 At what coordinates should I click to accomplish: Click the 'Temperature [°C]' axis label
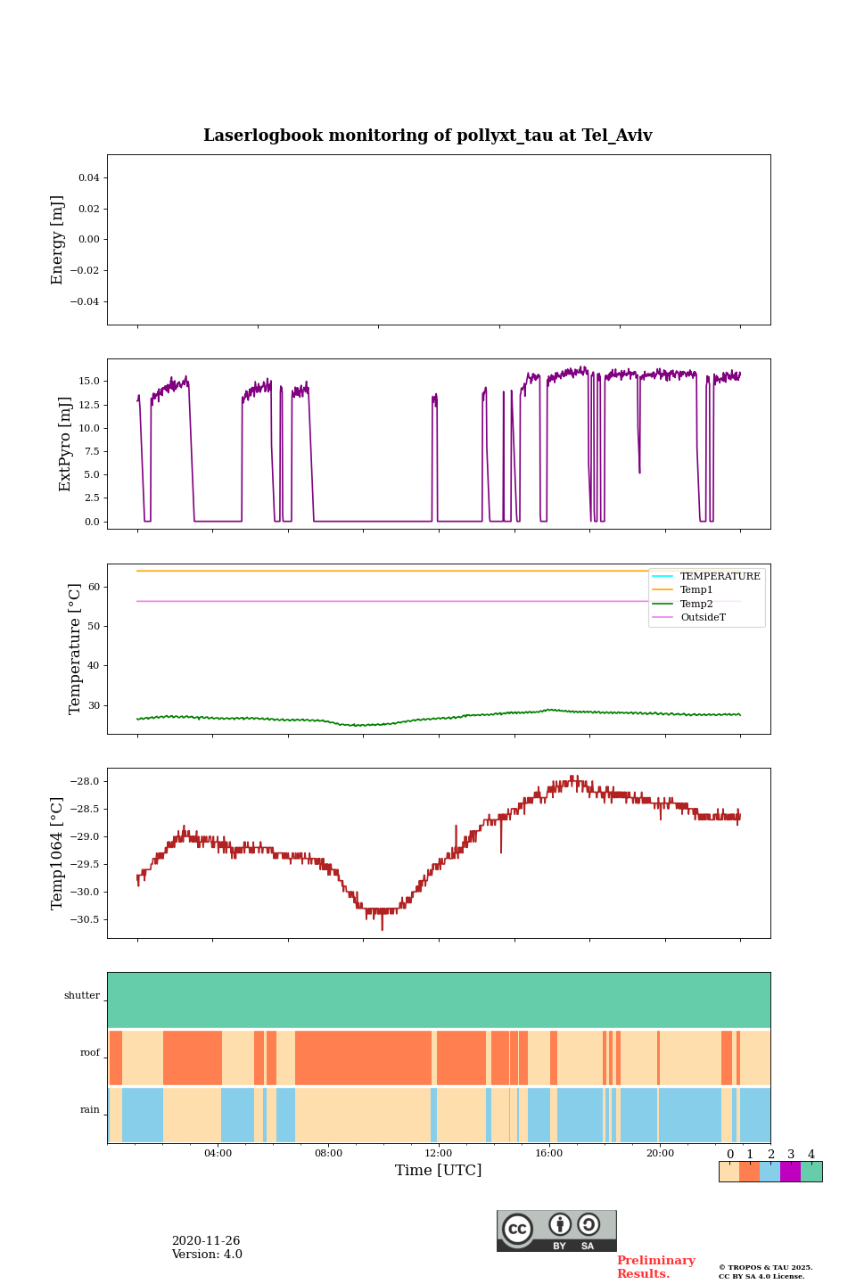coord(75,649)
